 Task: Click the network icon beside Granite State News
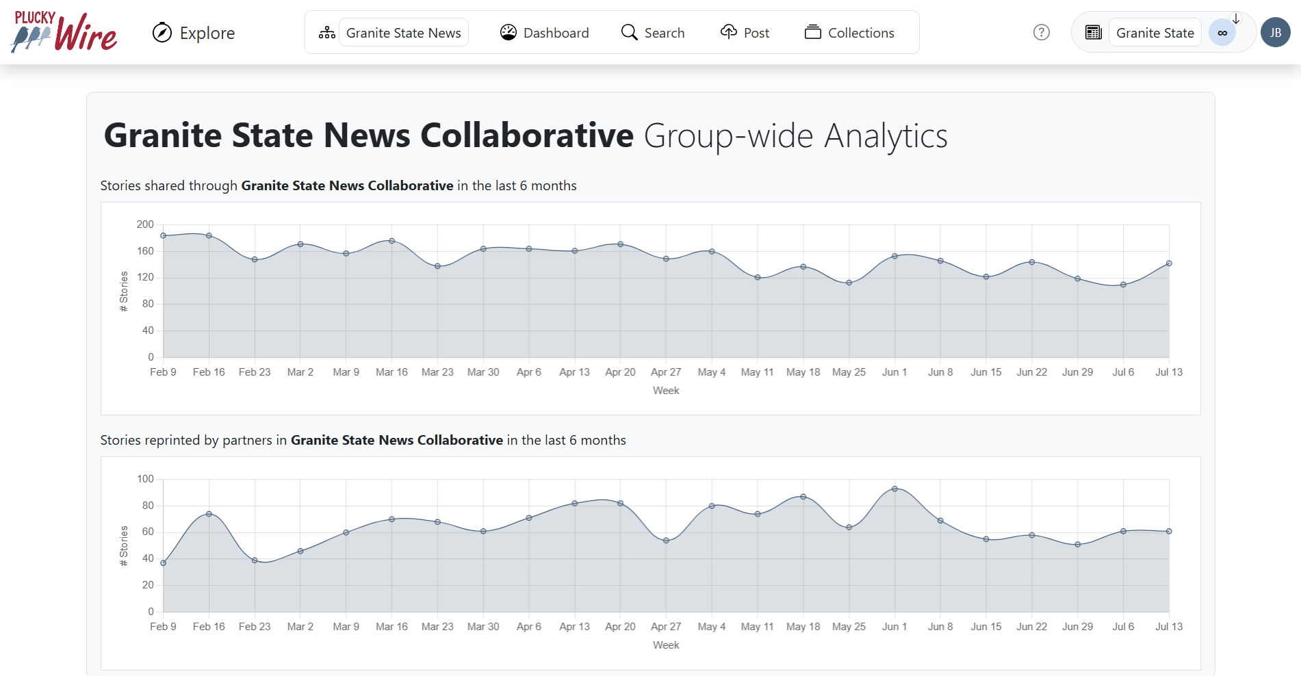pos(326,31)
